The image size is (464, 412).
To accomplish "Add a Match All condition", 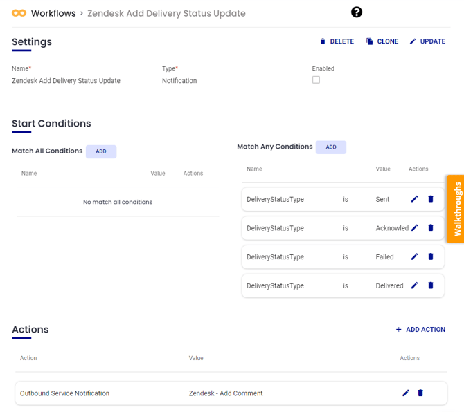I will [x=101, y=151].
